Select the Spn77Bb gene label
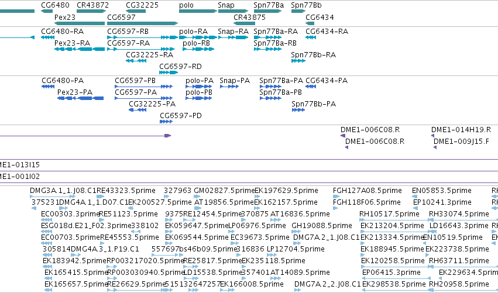Image resolution: width=498 pixels, height=293 pixels. [306, 5]
